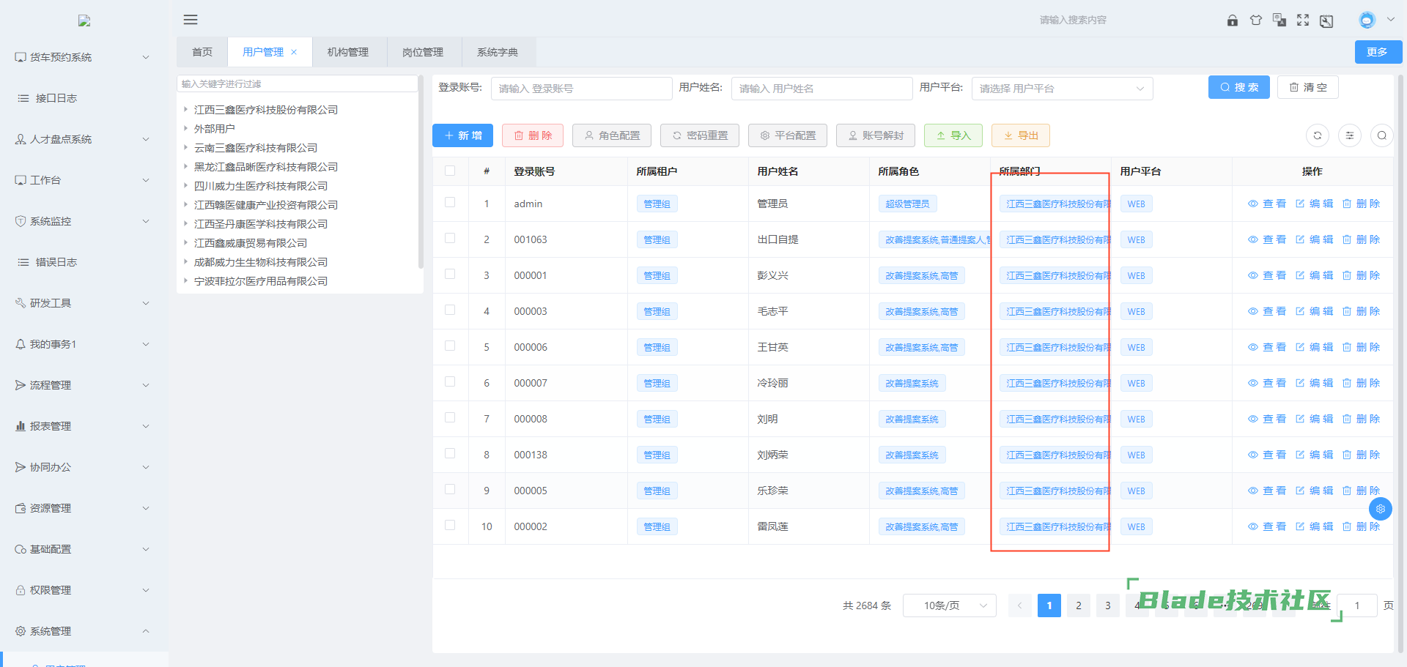
Task: Edit user 001063 row
Action: [1314, 239]
